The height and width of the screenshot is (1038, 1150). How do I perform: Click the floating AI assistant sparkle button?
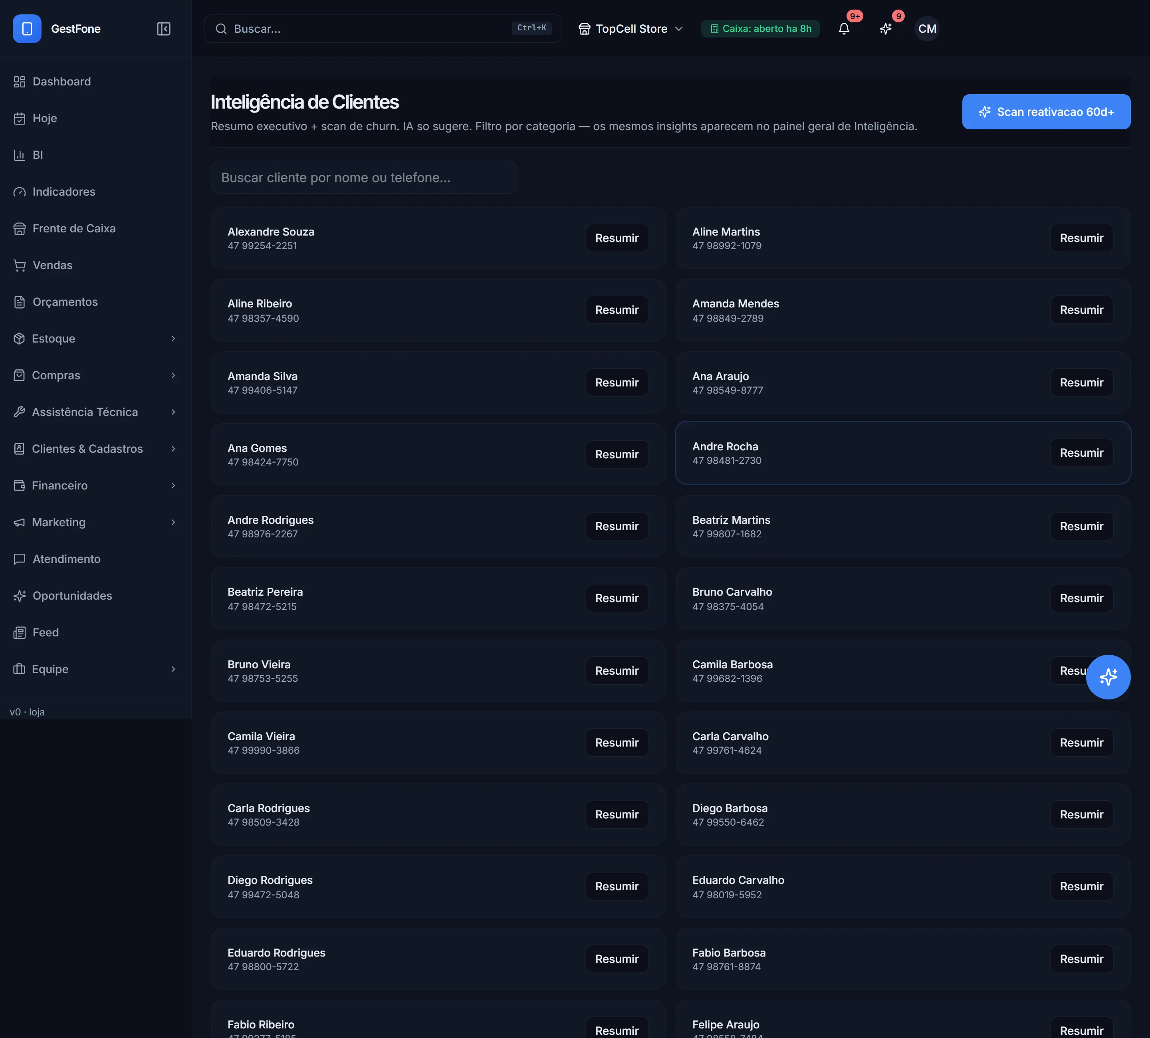coord(1108,677)
